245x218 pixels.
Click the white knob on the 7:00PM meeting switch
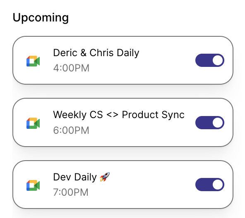click(218, 185)
